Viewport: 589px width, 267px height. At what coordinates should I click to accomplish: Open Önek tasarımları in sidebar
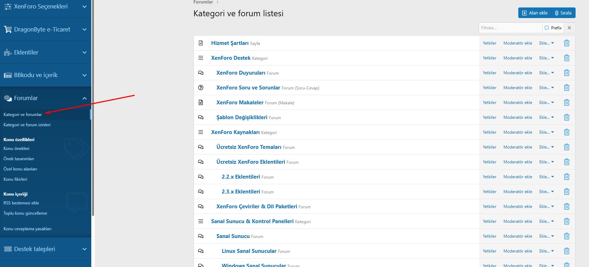coord(19,159)
